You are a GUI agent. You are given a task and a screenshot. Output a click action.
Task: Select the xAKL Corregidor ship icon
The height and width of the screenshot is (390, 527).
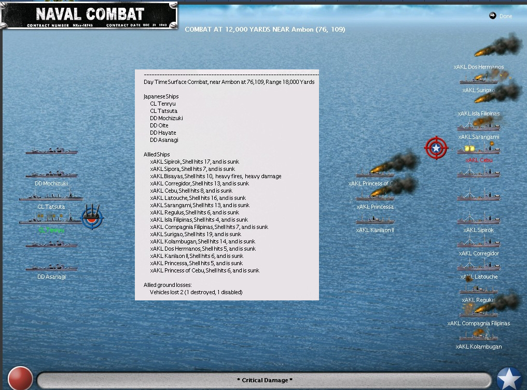pos(479,242)
